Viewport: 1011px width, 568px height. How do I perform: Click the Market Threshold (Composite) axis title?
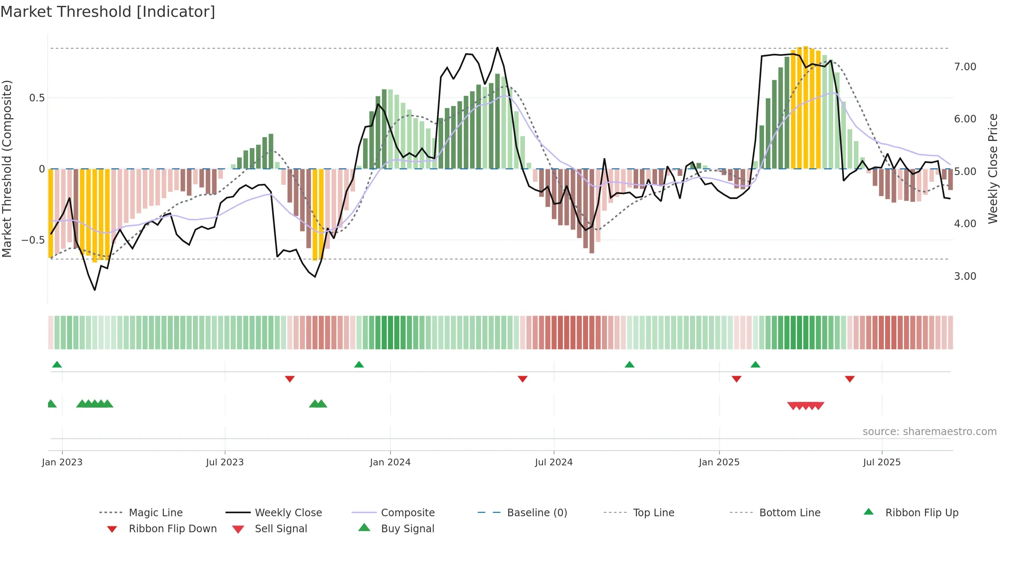pos(7,169)
